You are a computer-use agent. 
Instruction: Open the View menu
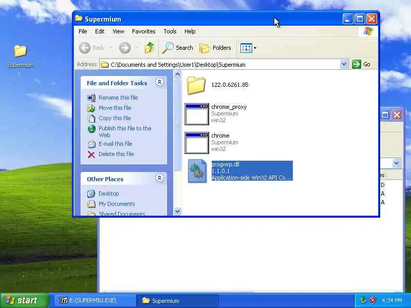[x=118, y=31]
